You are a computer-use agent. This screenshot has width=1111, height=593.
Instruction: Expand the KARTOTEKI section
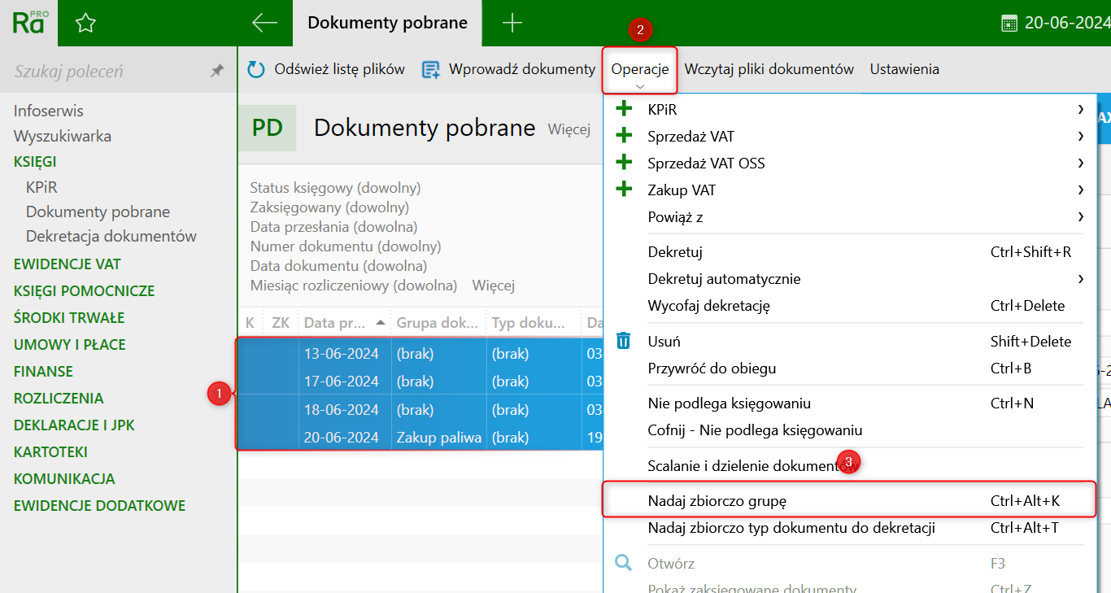pos(50,452)
